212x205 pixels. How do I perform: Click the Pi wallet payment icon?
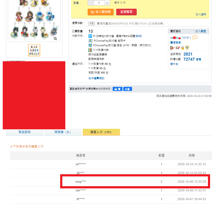[x=90, y=36]
